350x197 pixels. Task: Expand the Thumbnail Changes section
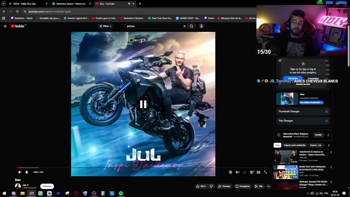click(303, 111)
